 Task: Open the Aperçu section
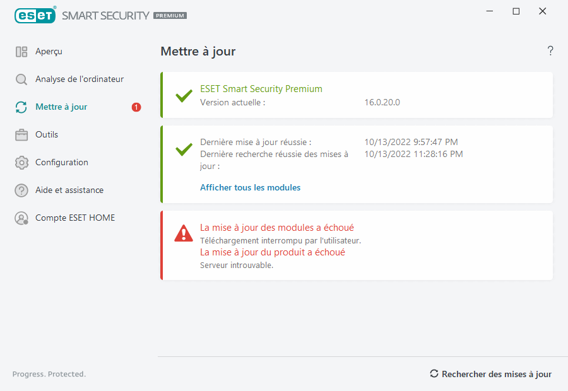(49, 52)
